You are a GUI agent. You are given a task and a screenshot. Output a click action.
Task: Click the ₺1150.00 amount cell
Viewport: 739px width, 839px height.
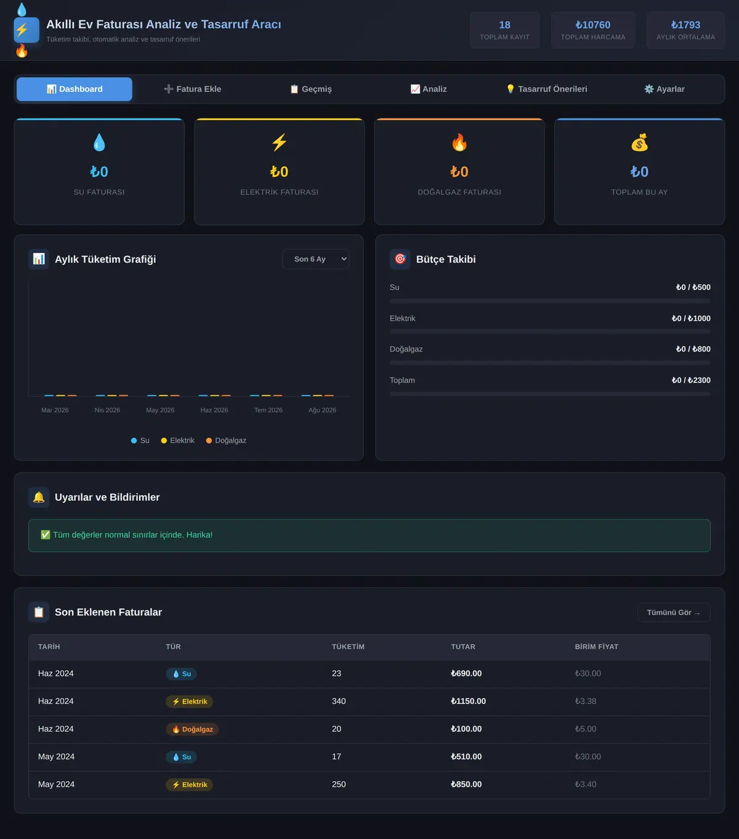468,701
